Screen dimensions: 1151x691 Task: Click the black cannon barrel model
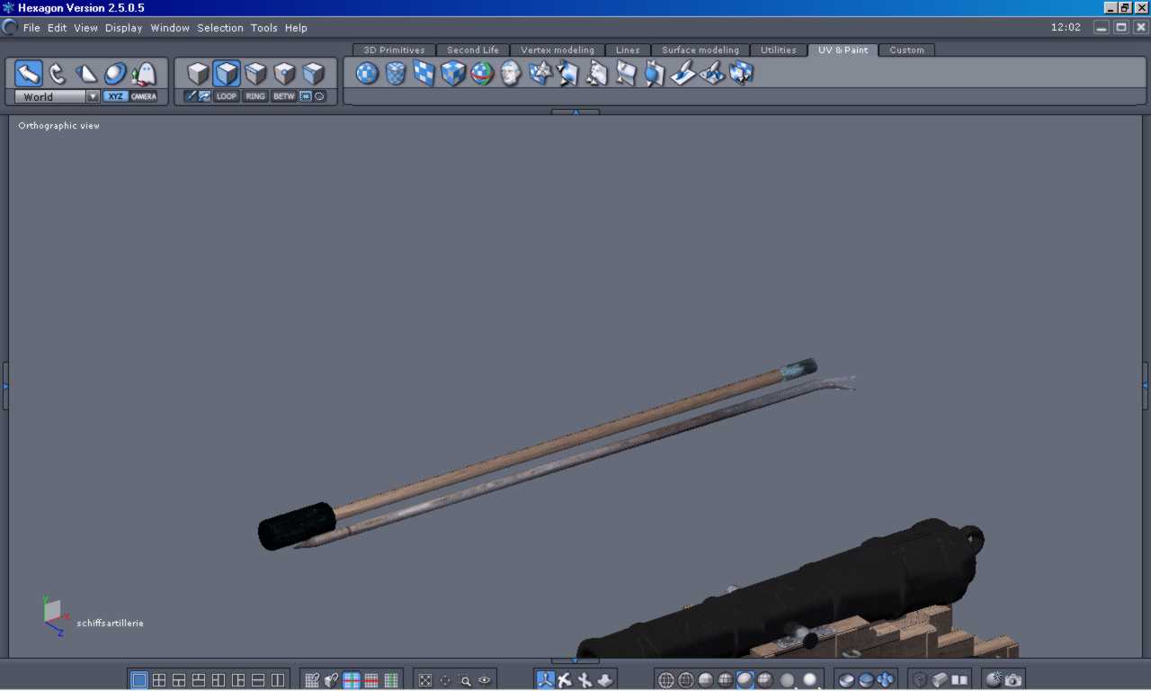791,585
